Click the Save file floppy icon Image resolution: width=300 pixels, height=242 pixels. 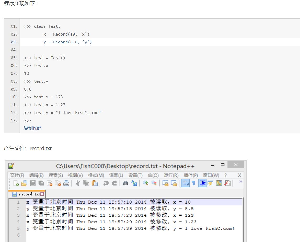coord(33,183)
